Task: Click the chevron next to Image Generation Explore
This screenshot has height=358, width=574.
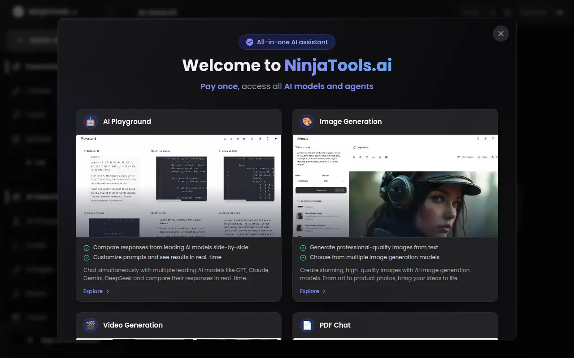Action: point(324,291)
